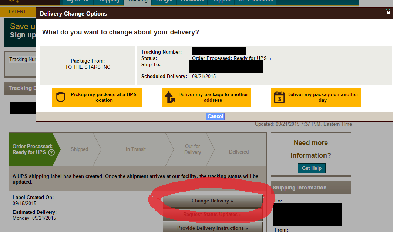Open the status help icon beside Ready for UPS

[x=270, y=58]
